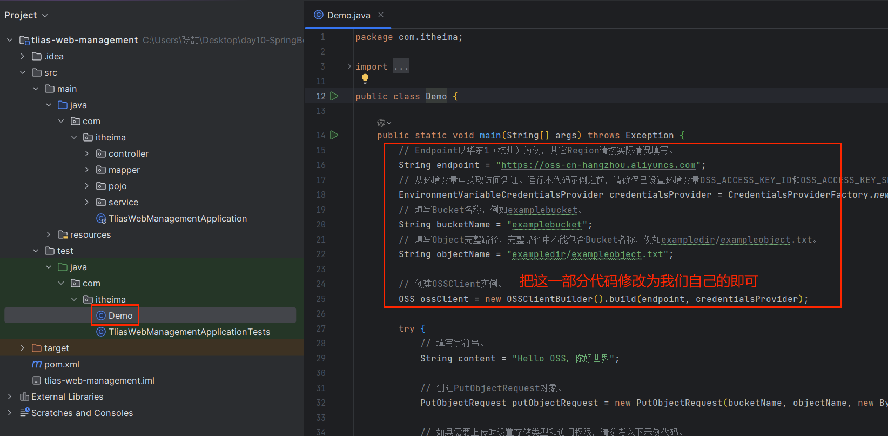Click the pojo package icon
This screenshot has height=436, width=888.
pos(101,186)
